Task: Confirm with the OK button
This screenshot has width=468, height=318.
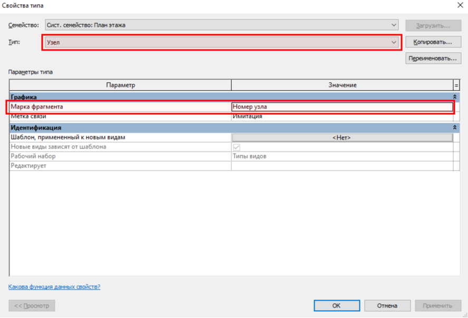Action: tap(336, 305)
